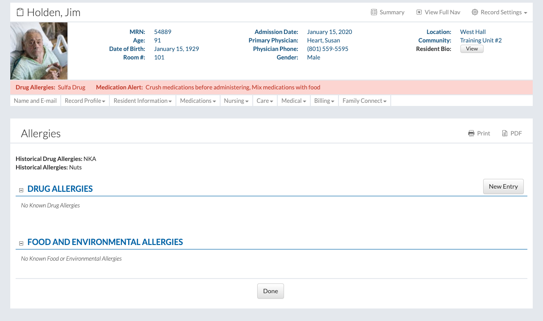Expand the Resident Information menu
This screenshot has width=543, height=321.
[x=142, y=101]
